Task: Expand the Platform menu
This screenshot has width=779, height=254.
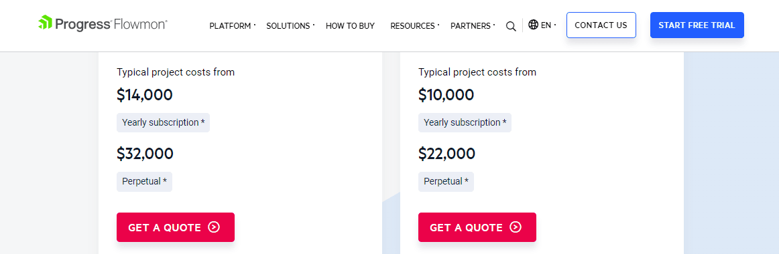Action: [233, 26]
